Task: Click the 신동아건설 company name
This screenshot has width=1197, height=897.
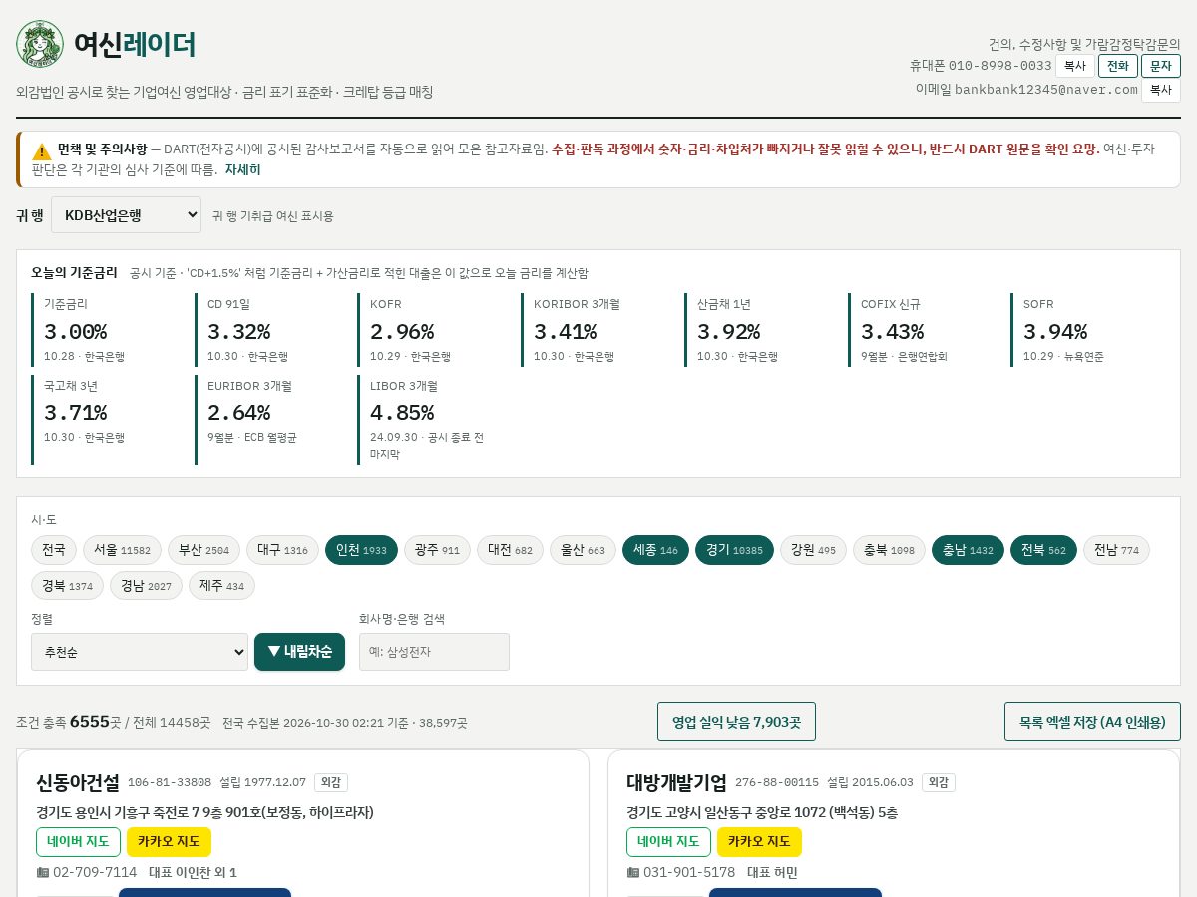Action: pyautogui.click(x=78, y=782)
